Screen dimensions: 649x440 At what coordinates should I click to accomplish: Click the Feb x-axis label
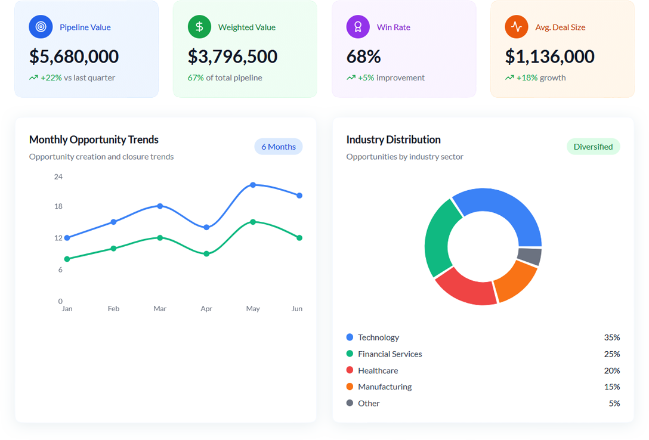[x=113, y=308]
